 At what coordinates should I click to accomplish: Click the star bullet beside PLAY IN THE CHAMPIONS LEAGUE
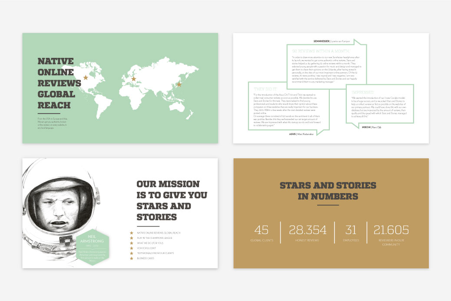tap(131, 238)
